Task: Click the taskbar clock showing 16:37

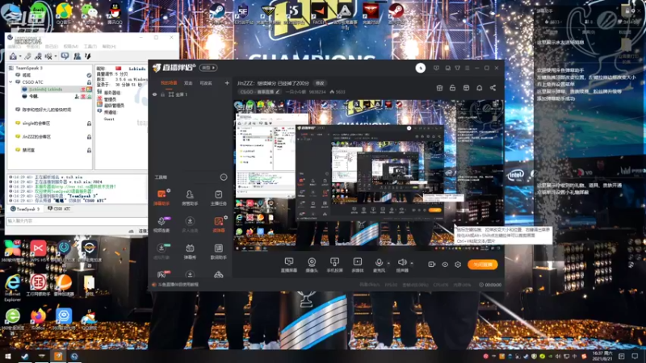Action: [602, 357]
